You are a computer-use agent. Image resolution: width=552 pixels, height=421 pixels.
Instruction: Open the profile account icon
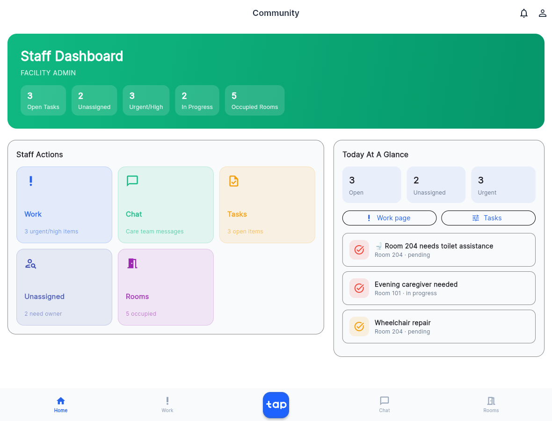pos(543,13)
